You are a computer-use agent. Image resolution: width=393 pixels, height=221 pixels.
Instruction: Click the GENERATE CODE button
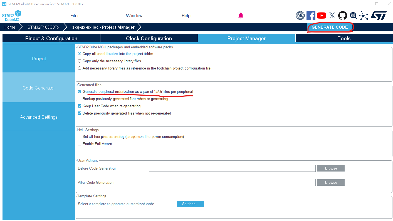coord(330,27)
